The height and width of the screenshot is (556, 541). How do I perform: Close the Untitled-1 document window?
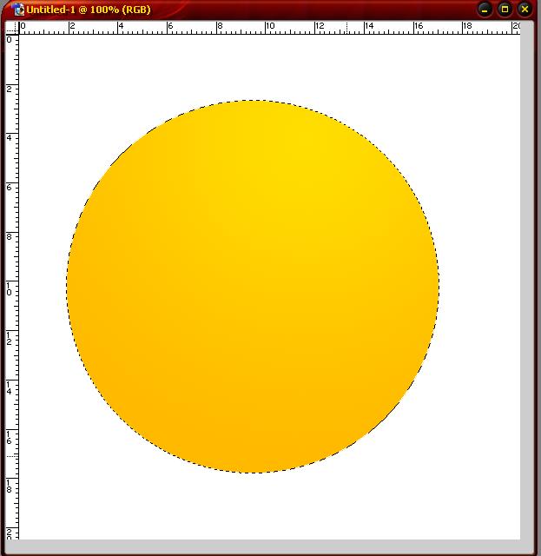click(525, 10)
